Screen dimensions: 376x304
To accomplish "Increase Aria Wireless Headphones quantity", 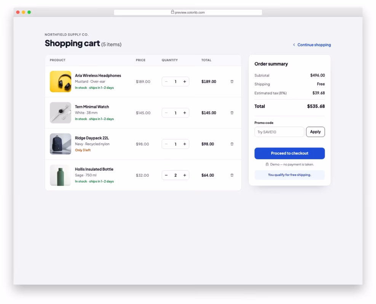I will [185, 82].
